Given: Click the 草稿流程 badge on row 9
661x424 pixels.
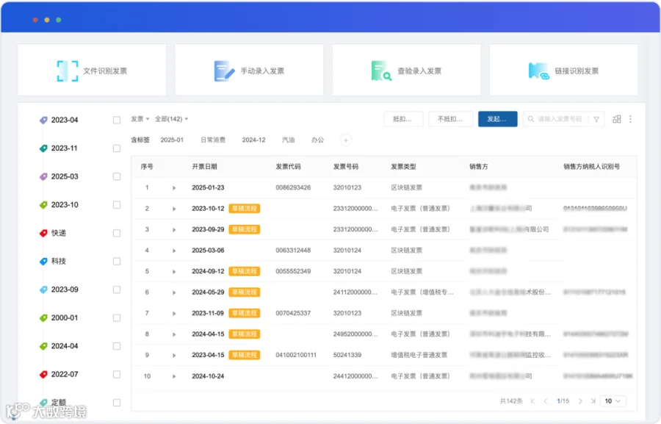Looking at the screenshot, I should pyautogui.click(x=245, y=355).
